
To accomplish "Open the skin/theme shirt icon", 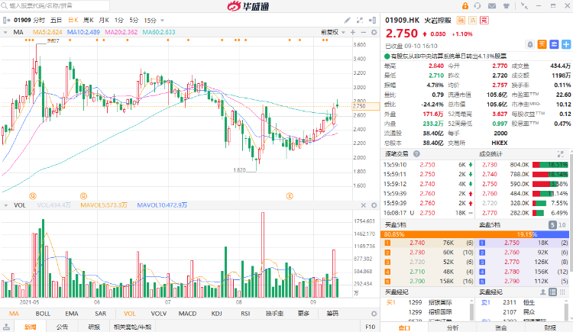I will click(x=506, y=6).
